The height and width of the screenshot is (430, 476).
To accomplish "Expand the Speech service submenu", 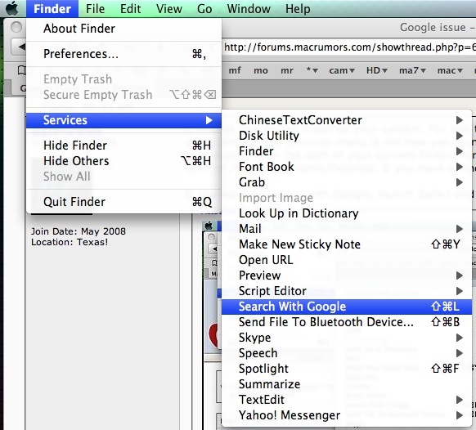I will [347, 353].
